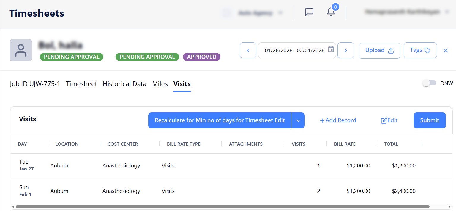Expand the Recalculate button dropdown arrow

(298, 120)
